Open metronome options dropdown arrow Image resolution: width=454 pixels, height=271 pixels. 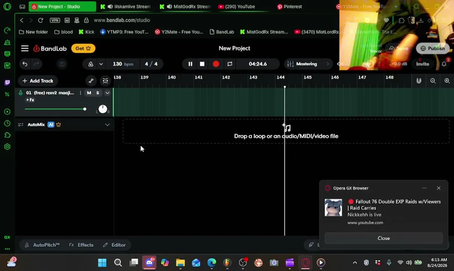point(101,64)
